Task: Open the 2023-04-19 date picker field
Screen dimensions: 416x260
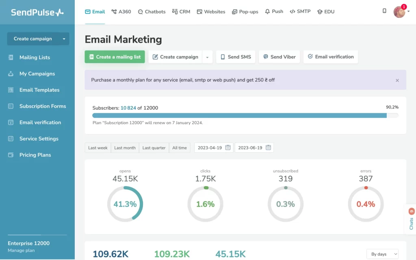Action: 213,147
